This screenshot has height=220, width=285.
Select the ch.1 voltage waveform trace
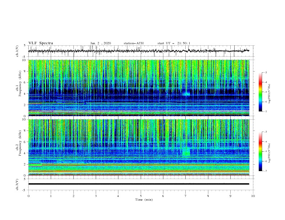pyautogui.click(x=139, y=51)
